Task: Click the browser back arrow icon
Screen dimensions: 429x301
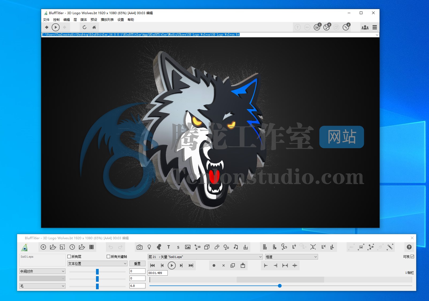Action: (47, 27)
